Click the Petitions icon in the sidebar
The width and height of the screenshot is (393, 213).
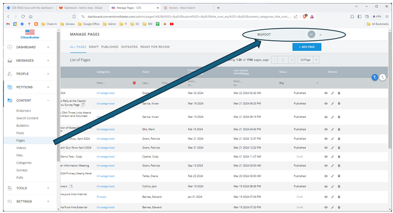point(10,87)
